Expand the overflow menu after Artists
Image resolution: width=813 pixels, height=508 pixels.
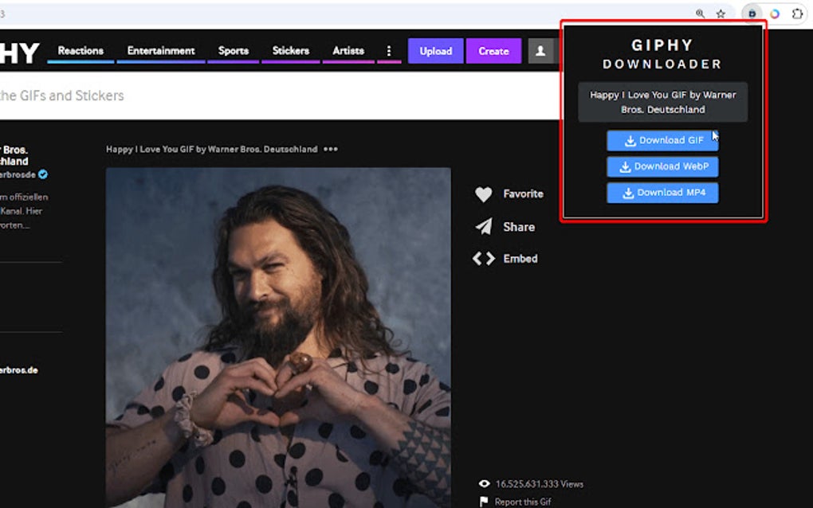pyautogui.click(x=389, y=50)
